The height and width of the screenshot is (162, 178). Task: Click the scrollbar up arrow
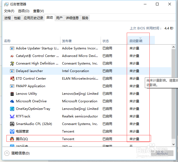(x=173, y=47)
